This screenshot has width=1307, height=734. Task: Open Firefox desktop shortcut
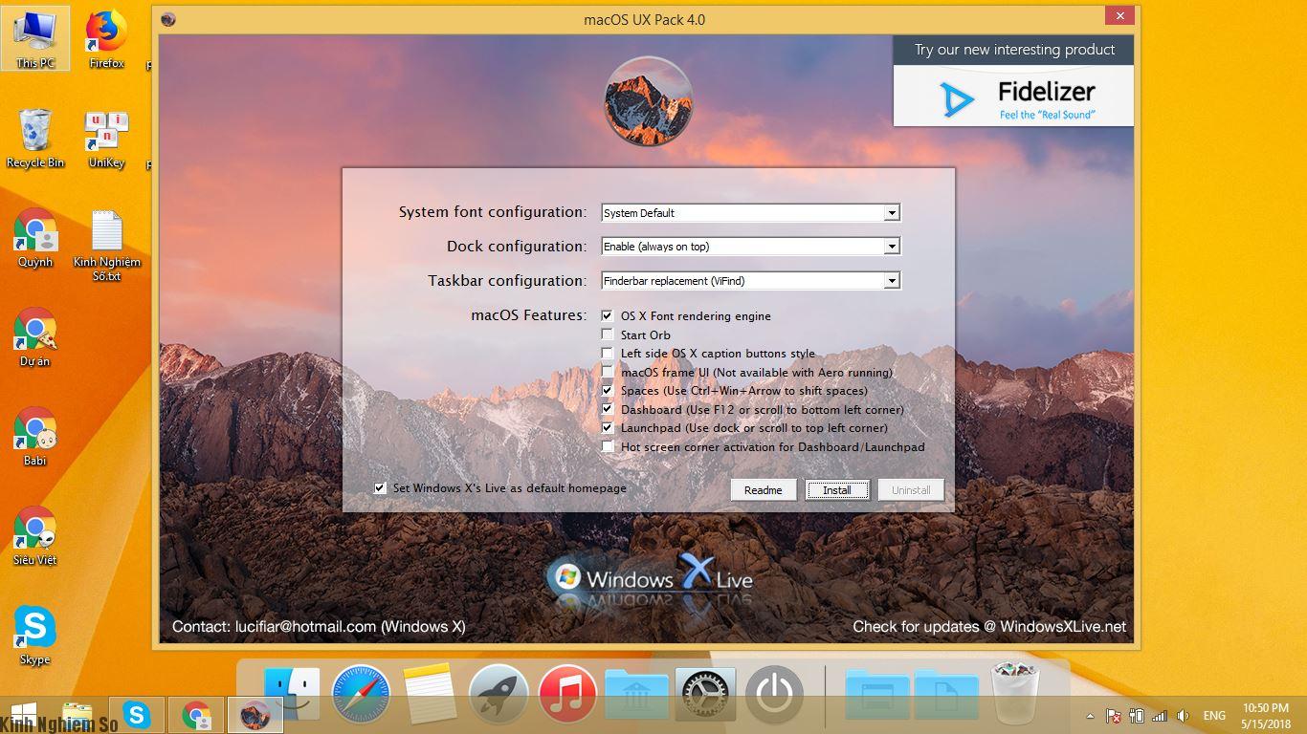[x=107, y=39]
